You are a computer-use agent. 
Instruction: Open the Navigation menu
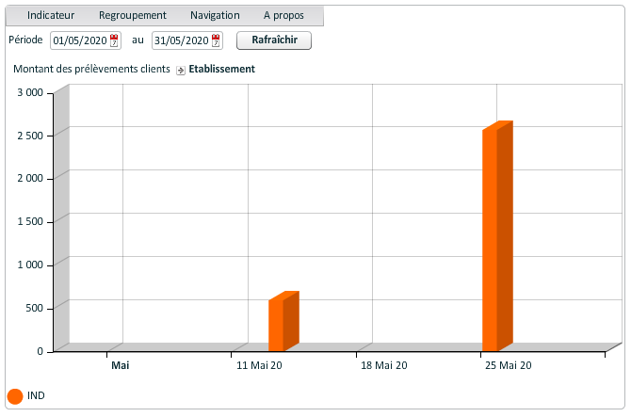point(215,16)
